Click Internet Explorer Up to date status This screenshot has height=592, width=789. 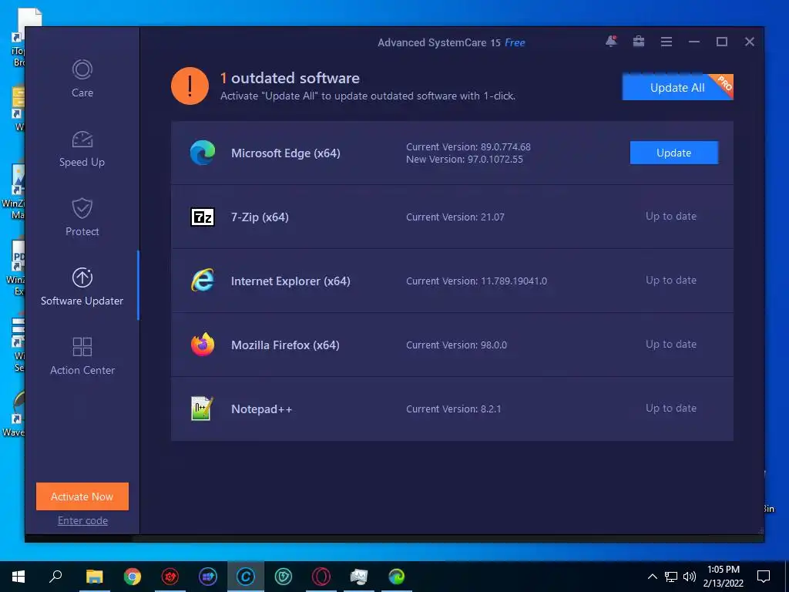[x=671, y=280]
